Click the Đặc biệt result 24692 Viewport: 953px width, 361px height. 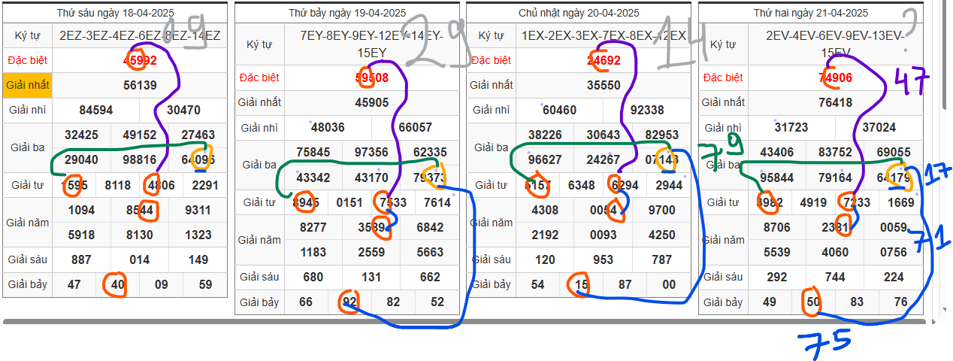[604, 60]
